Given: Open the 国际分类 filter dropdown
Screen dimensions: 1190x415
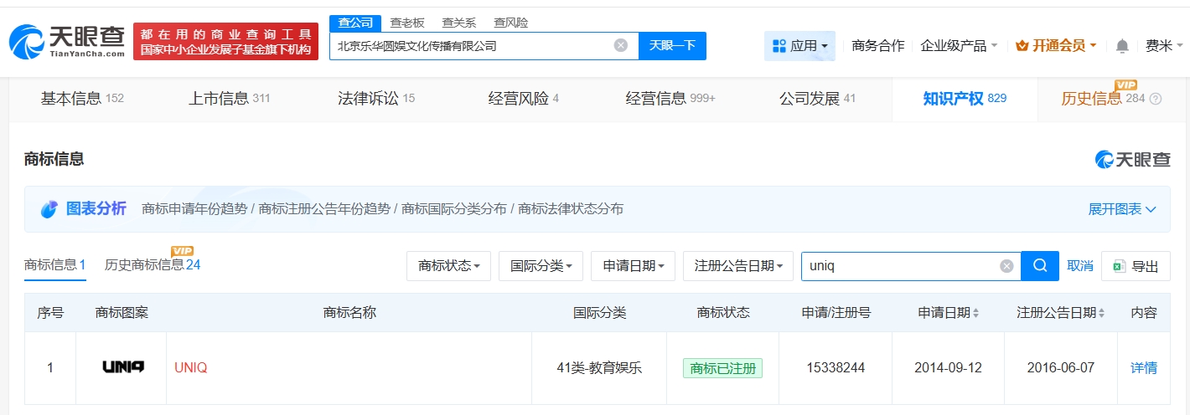Looking at the screenshot, I should [541, 266].
